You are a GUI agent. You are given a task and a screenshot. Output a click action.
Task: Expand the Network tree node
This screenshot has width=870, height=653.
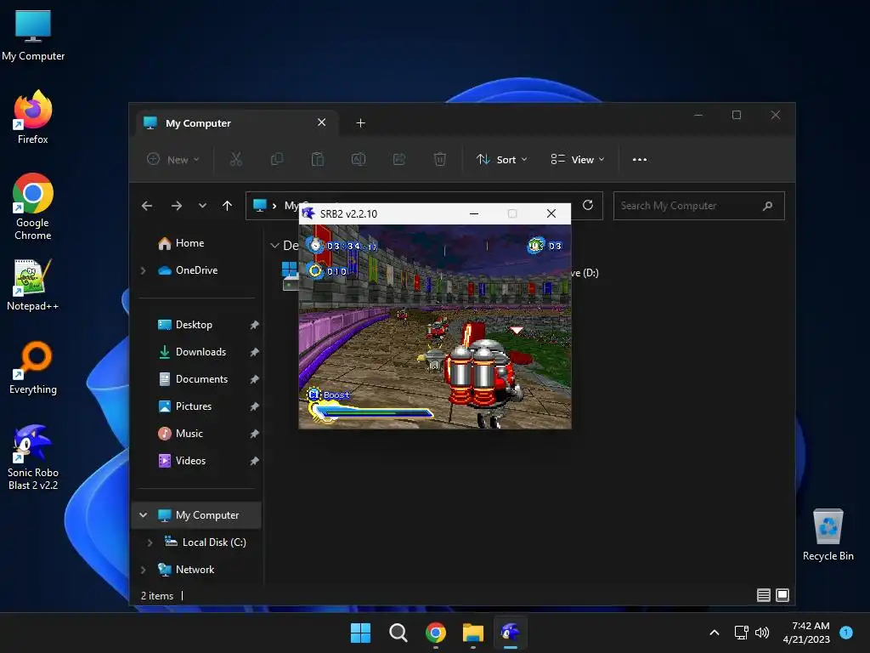point(143,570)
